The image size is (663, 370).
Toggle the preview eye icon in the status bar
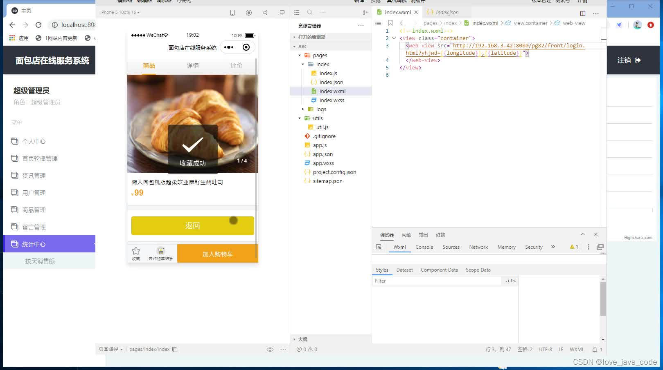point(270,350)
